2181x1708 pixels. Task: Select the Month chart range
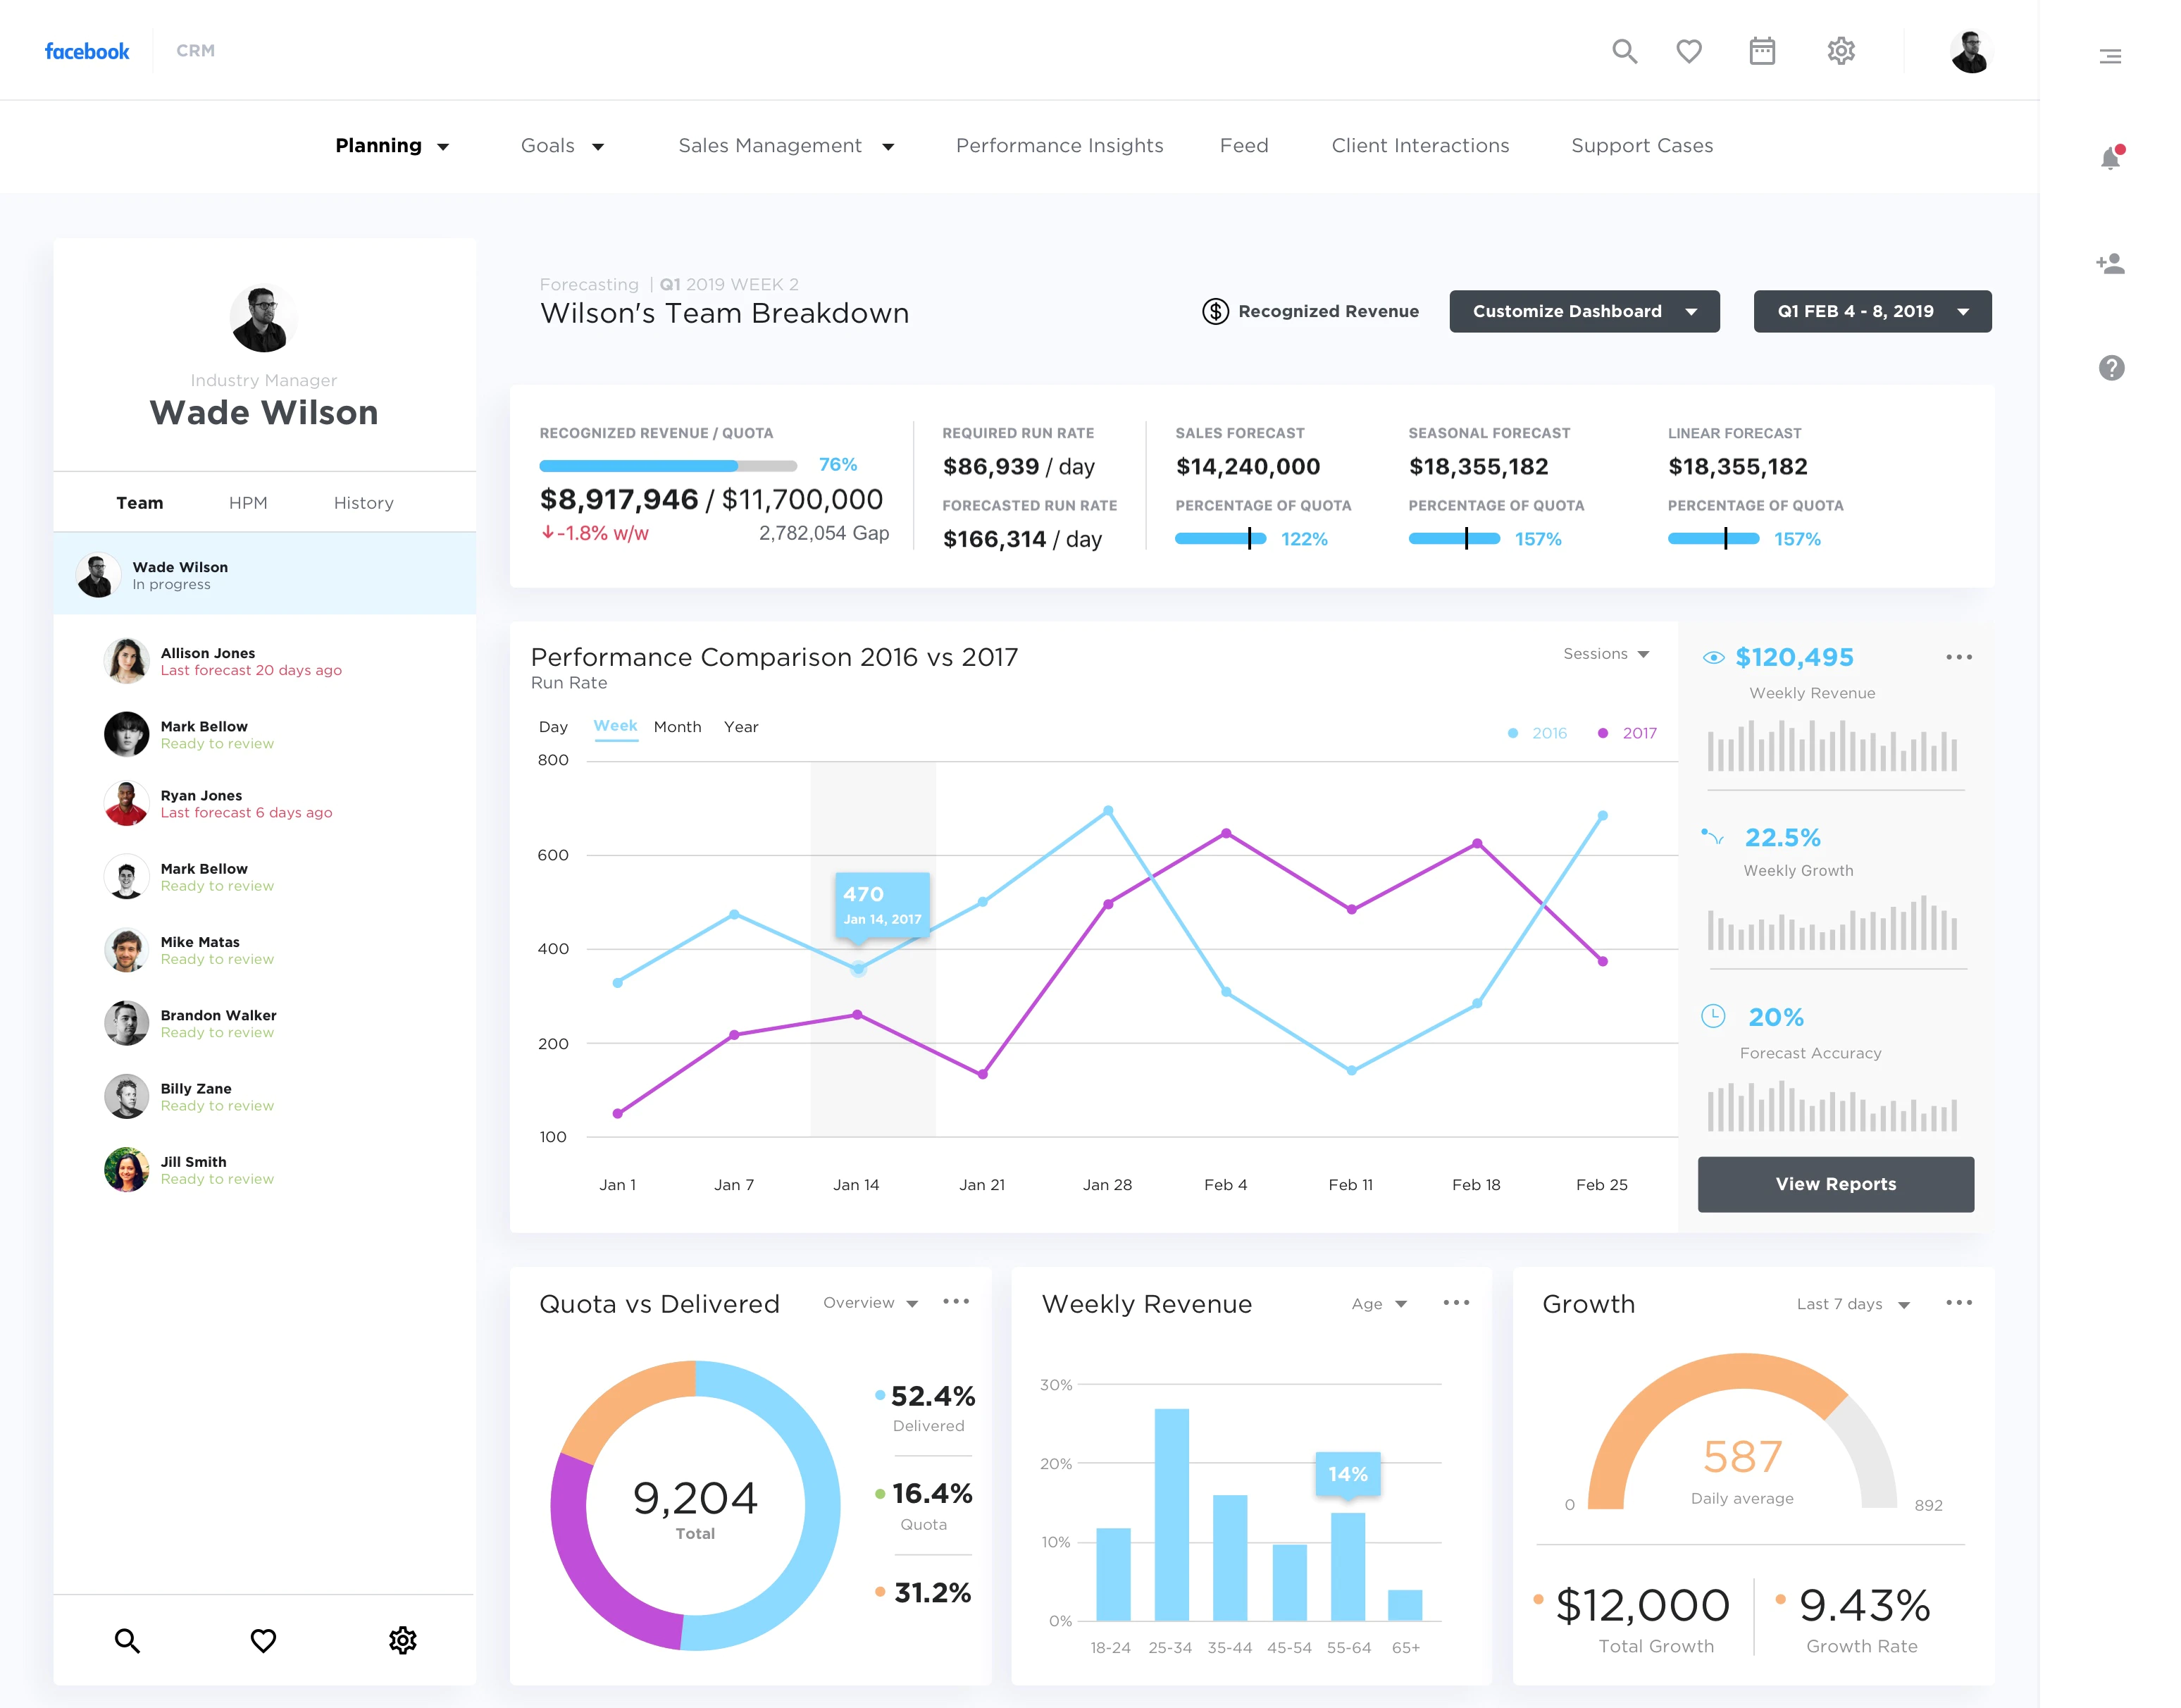(677, 727)
